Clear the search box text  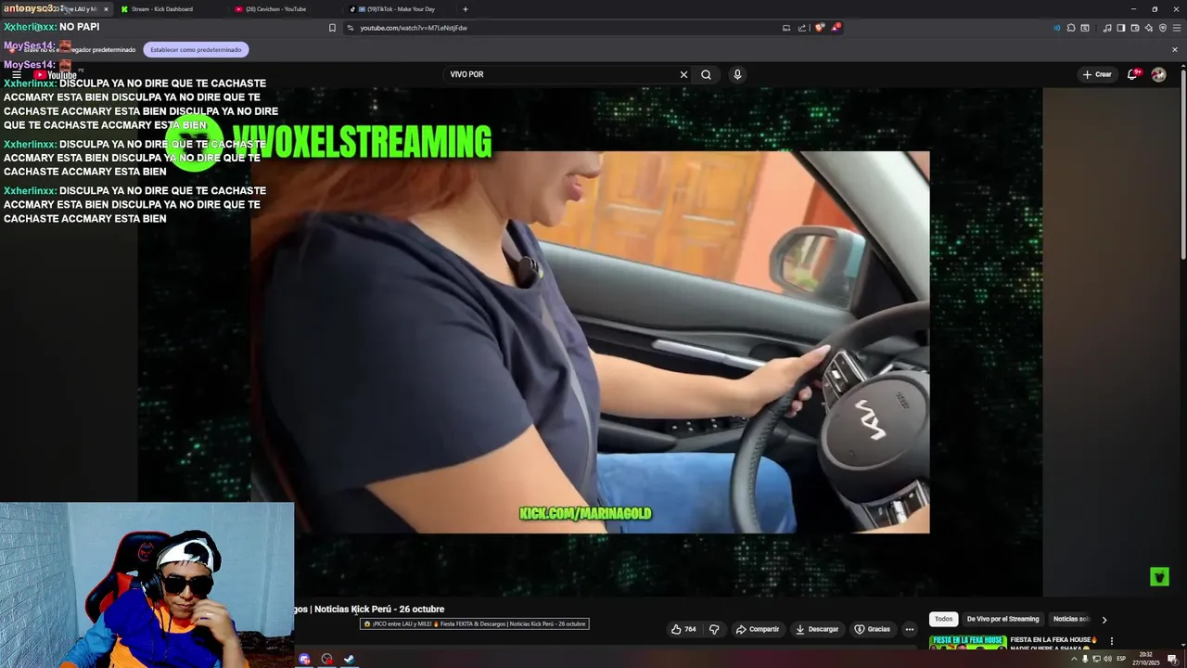(x=683, y=74)
